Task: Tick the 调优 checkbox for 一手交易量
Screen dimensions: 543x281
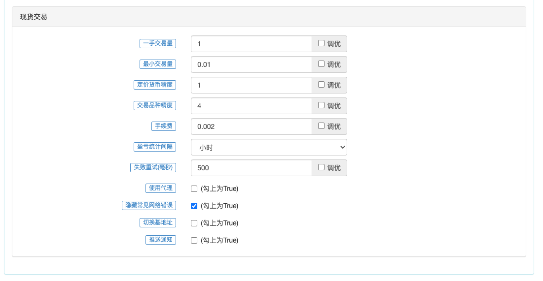Action: [321, 43]
